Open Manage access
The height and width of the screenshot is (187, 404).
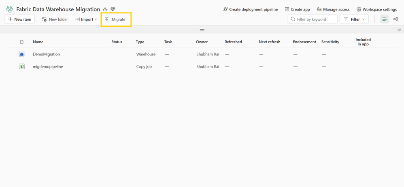[333, 9]
